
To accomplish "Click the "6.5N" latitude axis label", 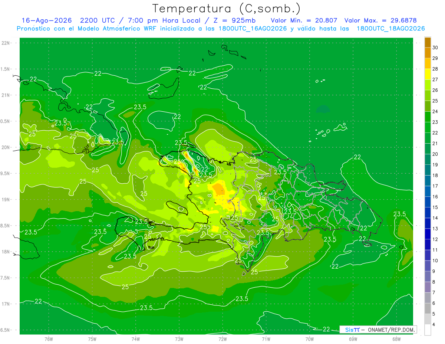I will pos(6,330).
